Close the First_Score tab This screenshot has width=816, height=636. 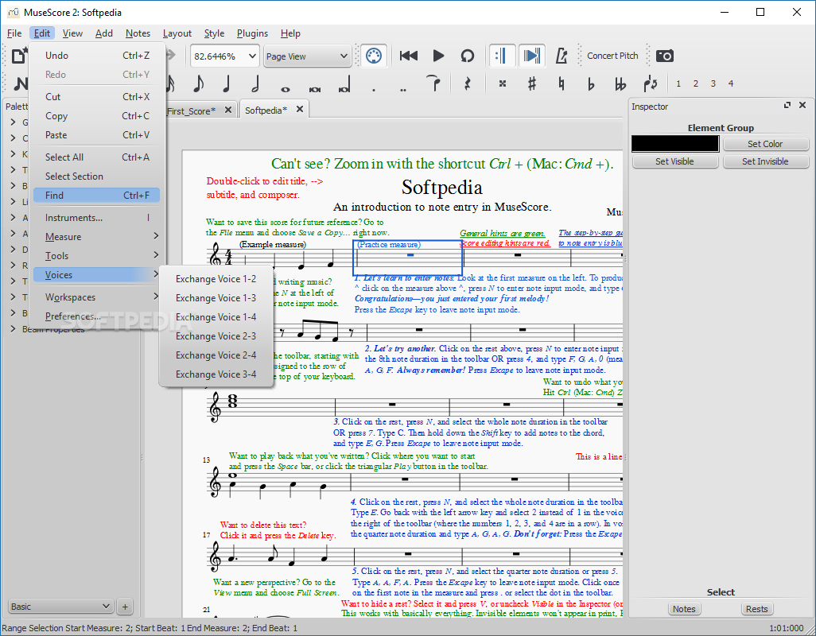(x=228, y=110)
